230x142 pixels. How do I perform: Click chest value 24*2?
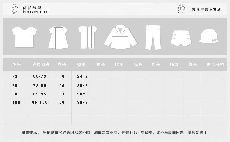click(x=82, y=76)
